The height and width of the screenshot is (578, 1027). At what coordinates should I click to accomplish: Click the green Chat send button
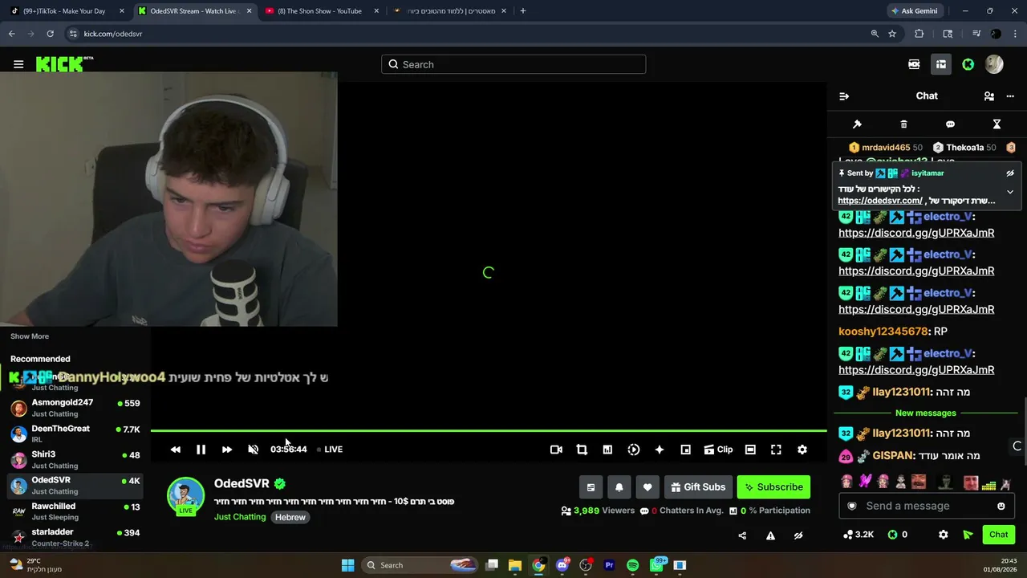pos(999,535)
